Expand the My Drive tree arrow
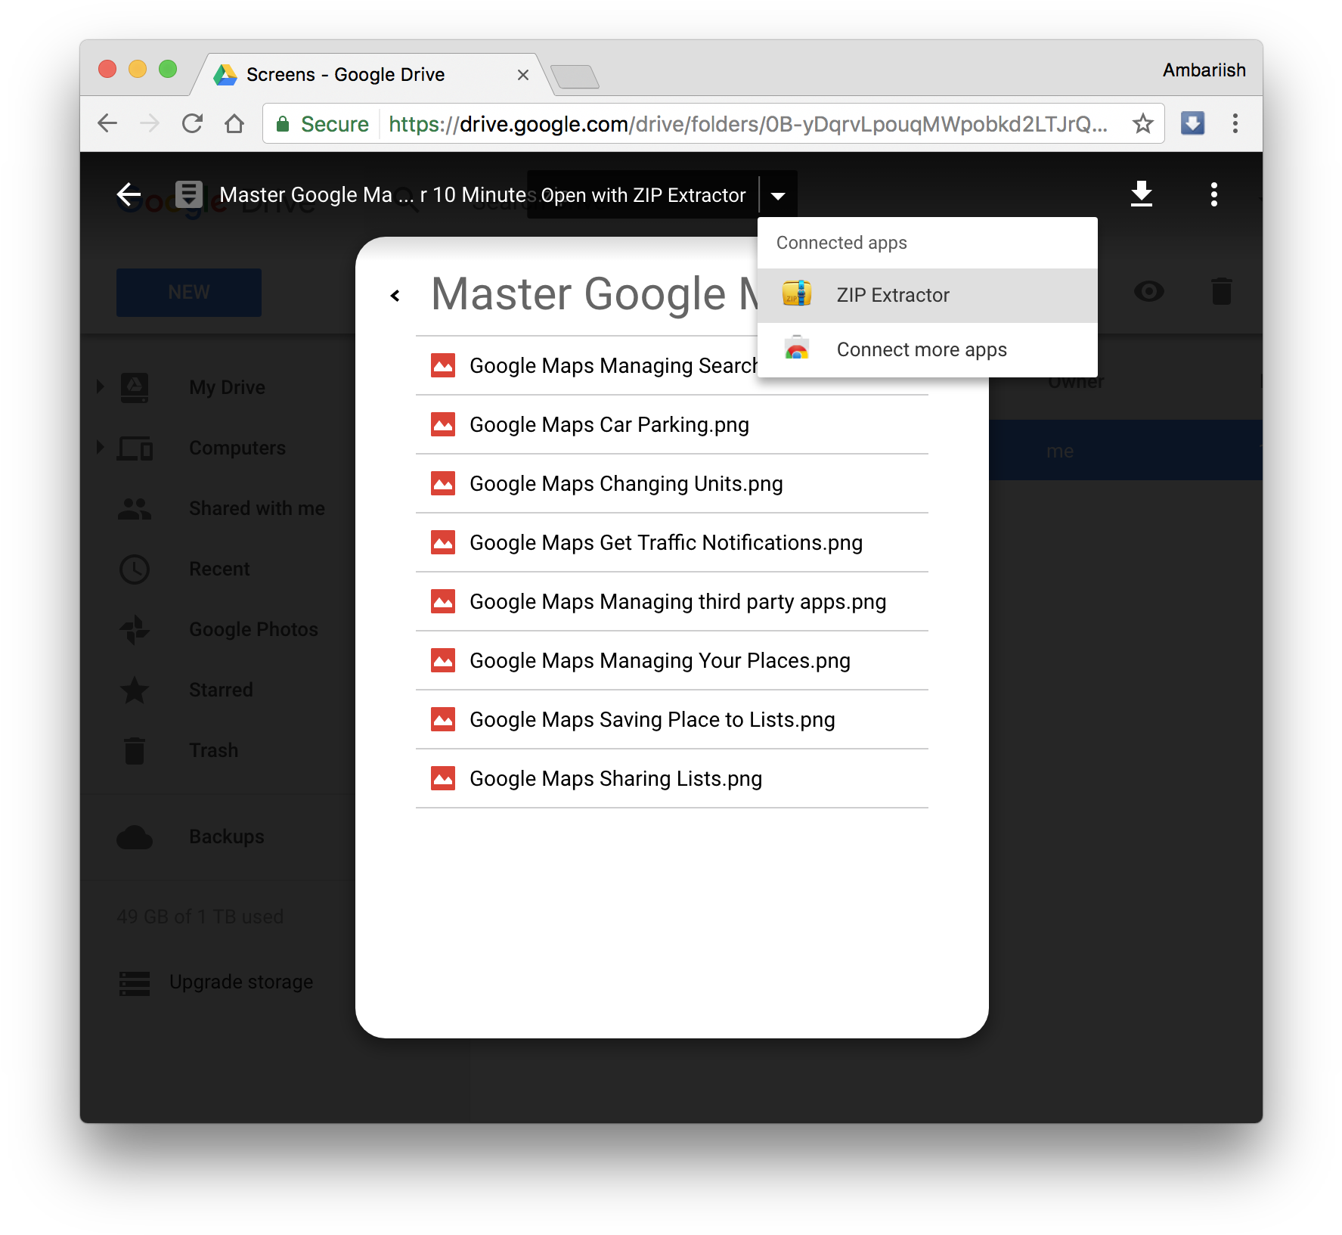This screenshot has width=1342, height=1235. (x=100, y=386)
